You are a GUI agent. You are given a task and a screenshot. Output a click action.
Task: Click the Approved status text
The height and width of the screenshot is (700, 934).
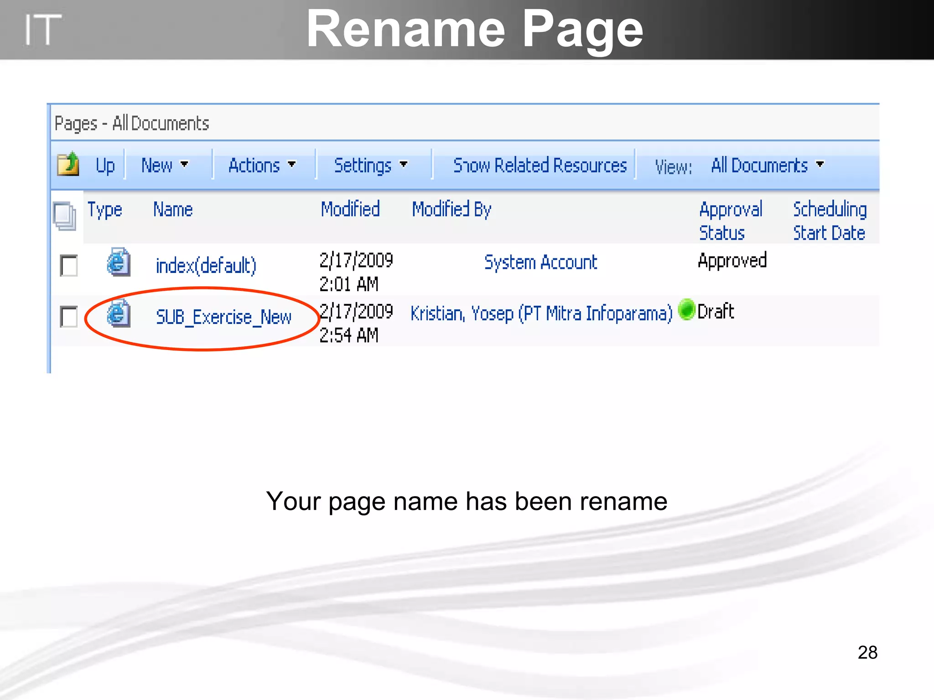coord(732,261)
